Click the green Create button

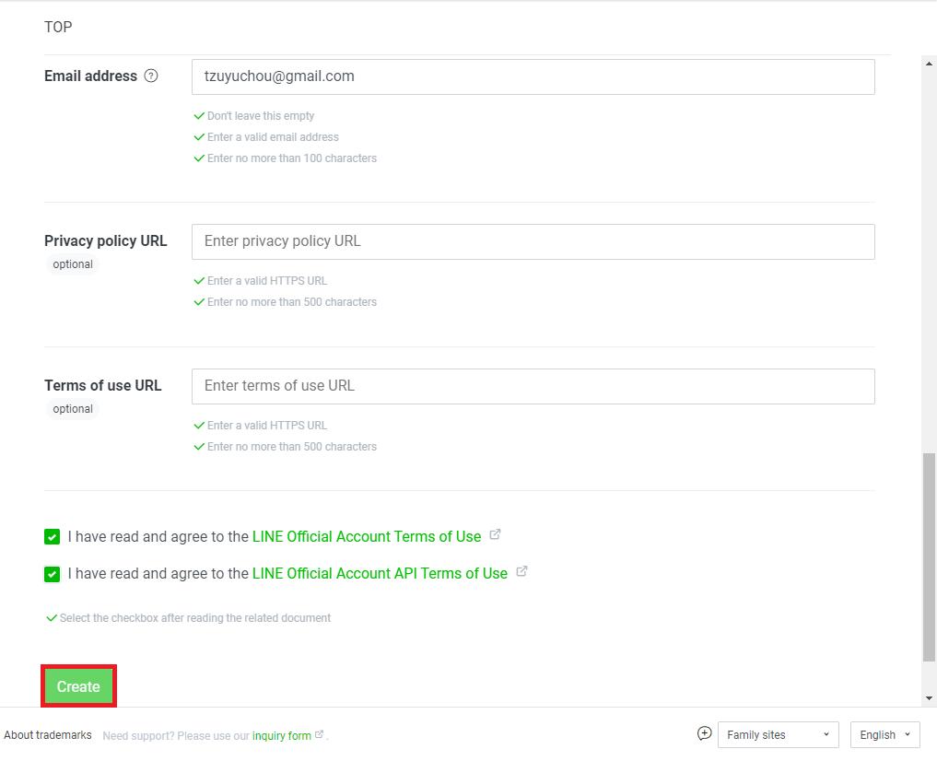coord(78,686)
